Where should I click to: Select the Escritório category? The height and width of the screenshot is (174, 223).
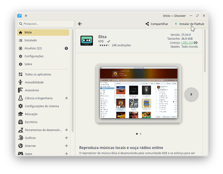43,122
